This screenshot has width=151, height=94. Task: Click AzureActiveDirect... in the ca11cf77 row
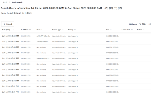(59, 36)
